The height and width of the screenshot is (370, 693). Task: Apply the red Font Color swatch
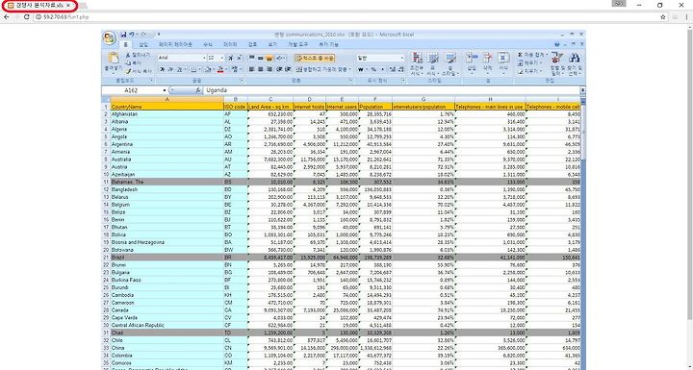click(x=220, y=70)
